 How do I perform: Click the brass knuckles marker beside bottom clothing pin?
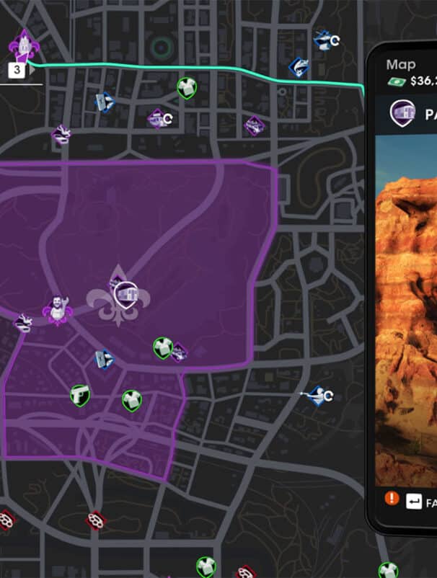(245, 572)
